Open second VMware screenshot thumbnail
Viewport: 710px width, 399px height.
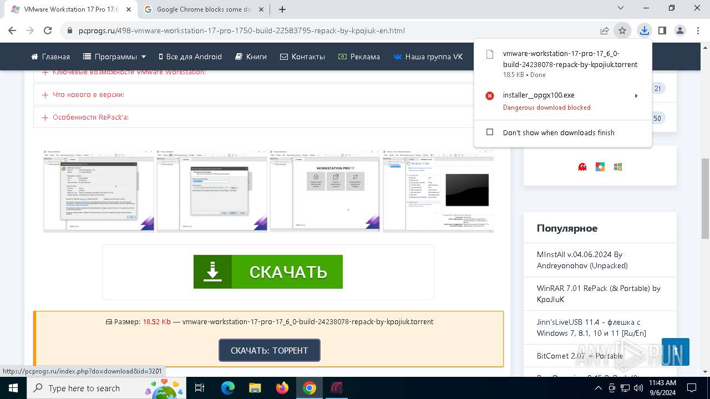212,191
